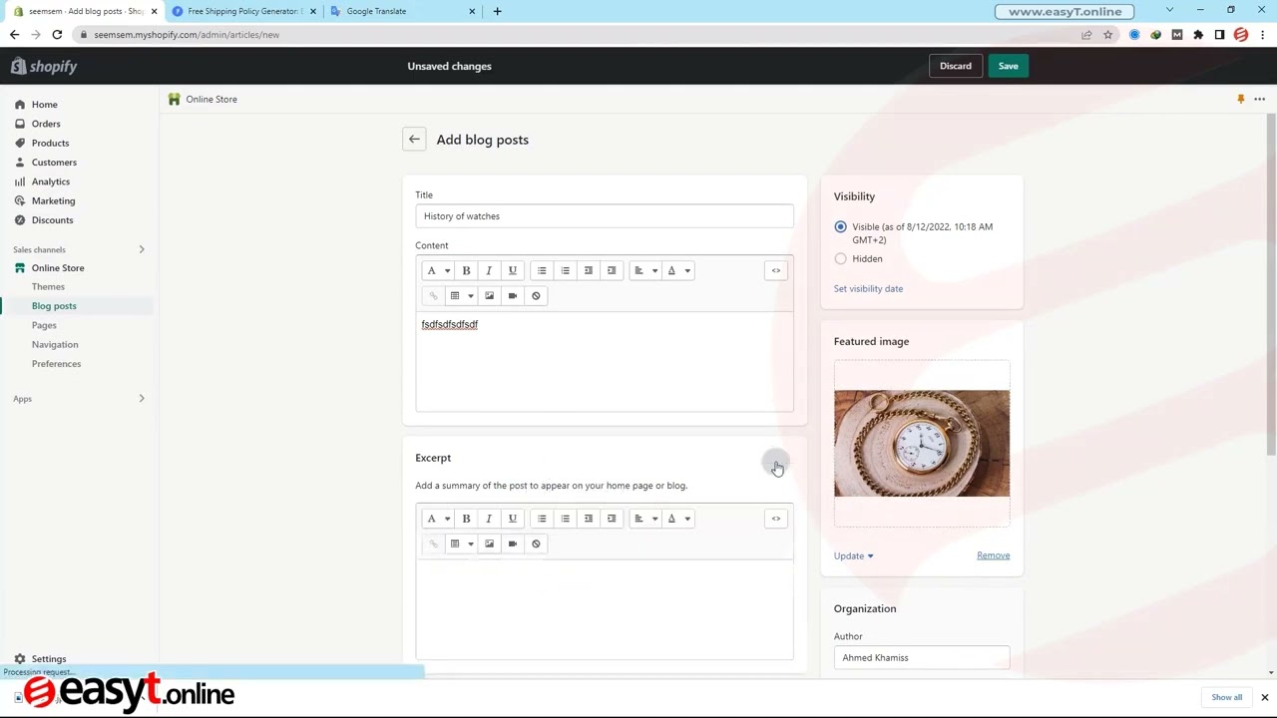Open the Content text formatting dropdown

(x=438, y=270)
